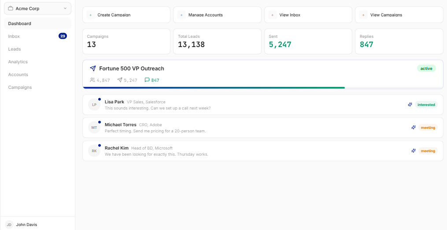Screen dimensions: 447x230
Task: Click the Sent value 5,247 stat
Action: tap(280, 44)
